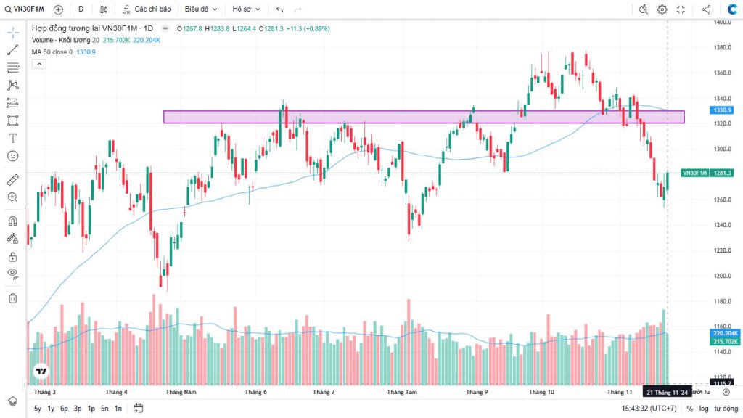The width and height of the screenshot is (743, 418).
Task: Expand the Hồ sơ dropdown
Action: (247, 9)
